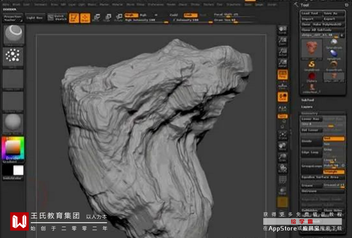Adjust the SDiv subdivision level slider
352x238 pixels.
click(x=323, y=125)
